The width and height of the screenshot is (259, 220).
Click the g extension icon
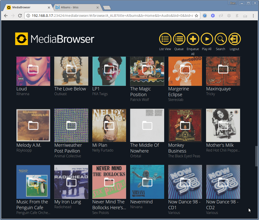(x=237, y=16)
